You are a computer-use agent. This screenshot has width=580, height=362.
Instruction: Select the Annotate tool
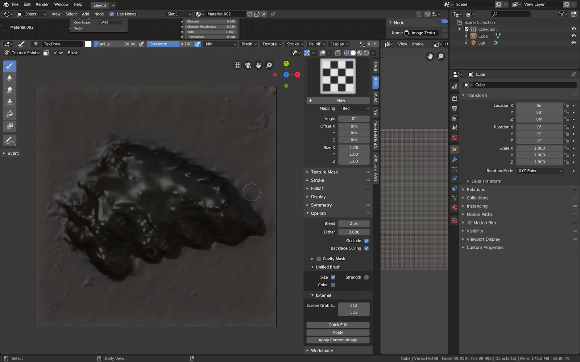click(x=10, y=140)
